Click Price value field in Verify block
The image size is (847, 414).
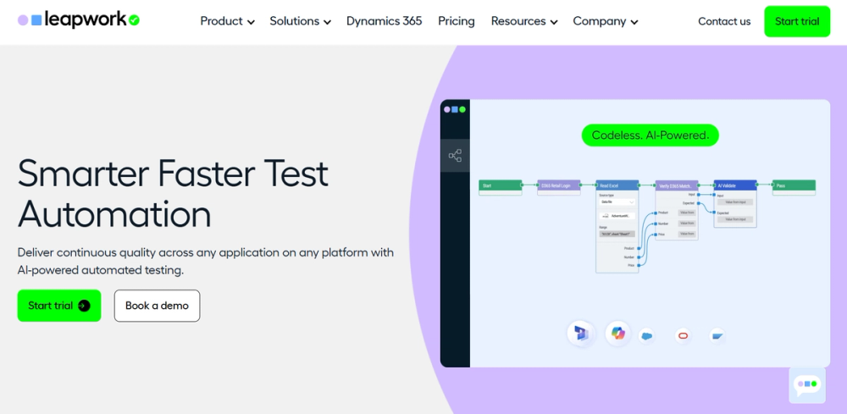click(687, 234)
